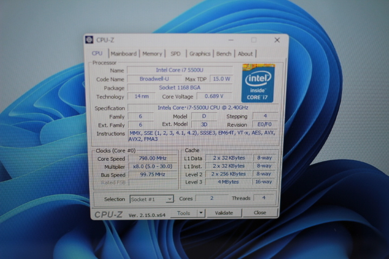The height and width of the screenshot is (259, 389).
Task: Click the Clocks (Core #0) group label
Action: coord(116,151)
